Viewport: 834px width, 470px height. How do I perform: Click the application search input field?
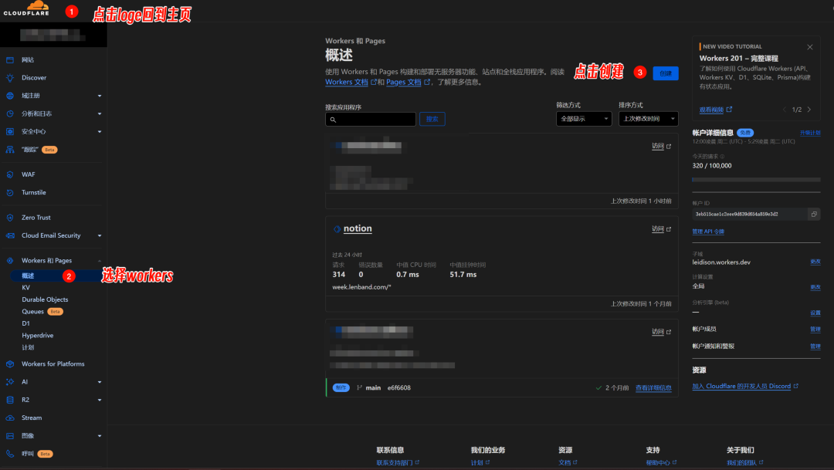(x=371, y=119)
